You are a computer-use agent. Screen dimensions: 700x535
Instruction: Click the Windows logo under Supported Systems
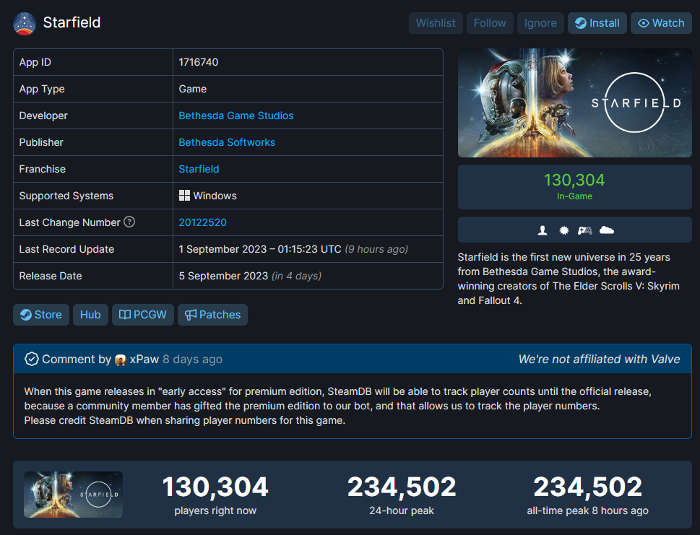[x=184, y=196]
